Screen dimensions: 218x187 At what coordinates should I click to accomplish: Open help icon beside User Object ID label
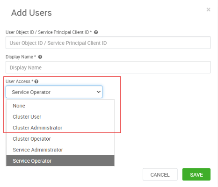(96, 32)
